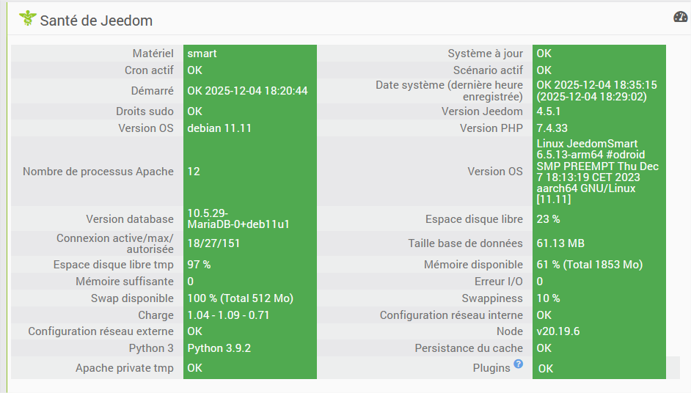
Task: Click the Version Jeedom value 4.5.1
Action: pos(549,111)
